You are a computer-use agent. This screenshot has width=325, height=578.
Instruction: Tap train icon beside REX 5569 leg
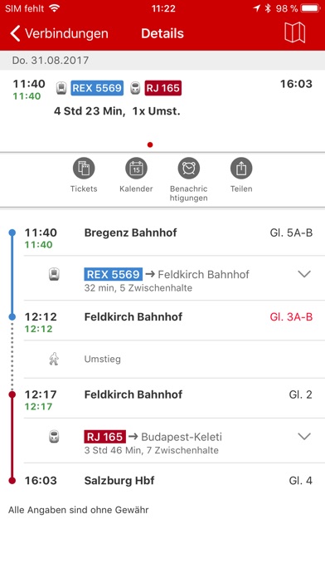point(54,274)
